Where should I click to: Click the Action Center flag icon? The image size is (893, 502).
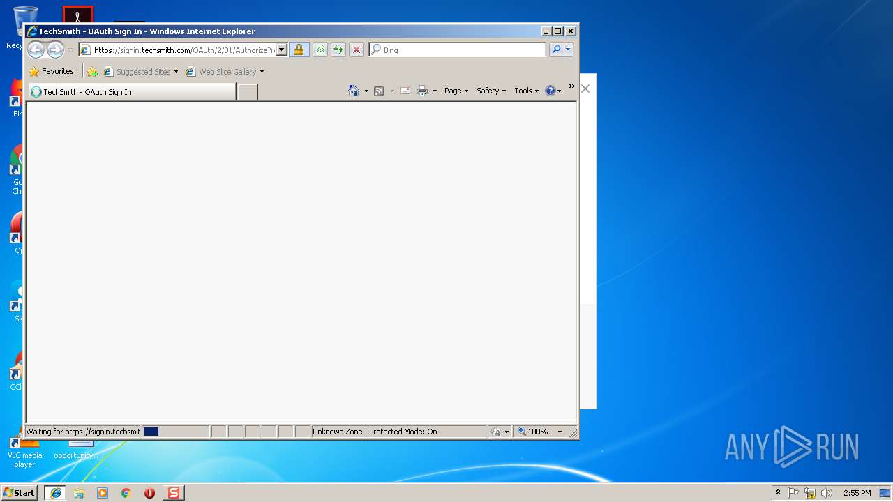tap(793, 493)
